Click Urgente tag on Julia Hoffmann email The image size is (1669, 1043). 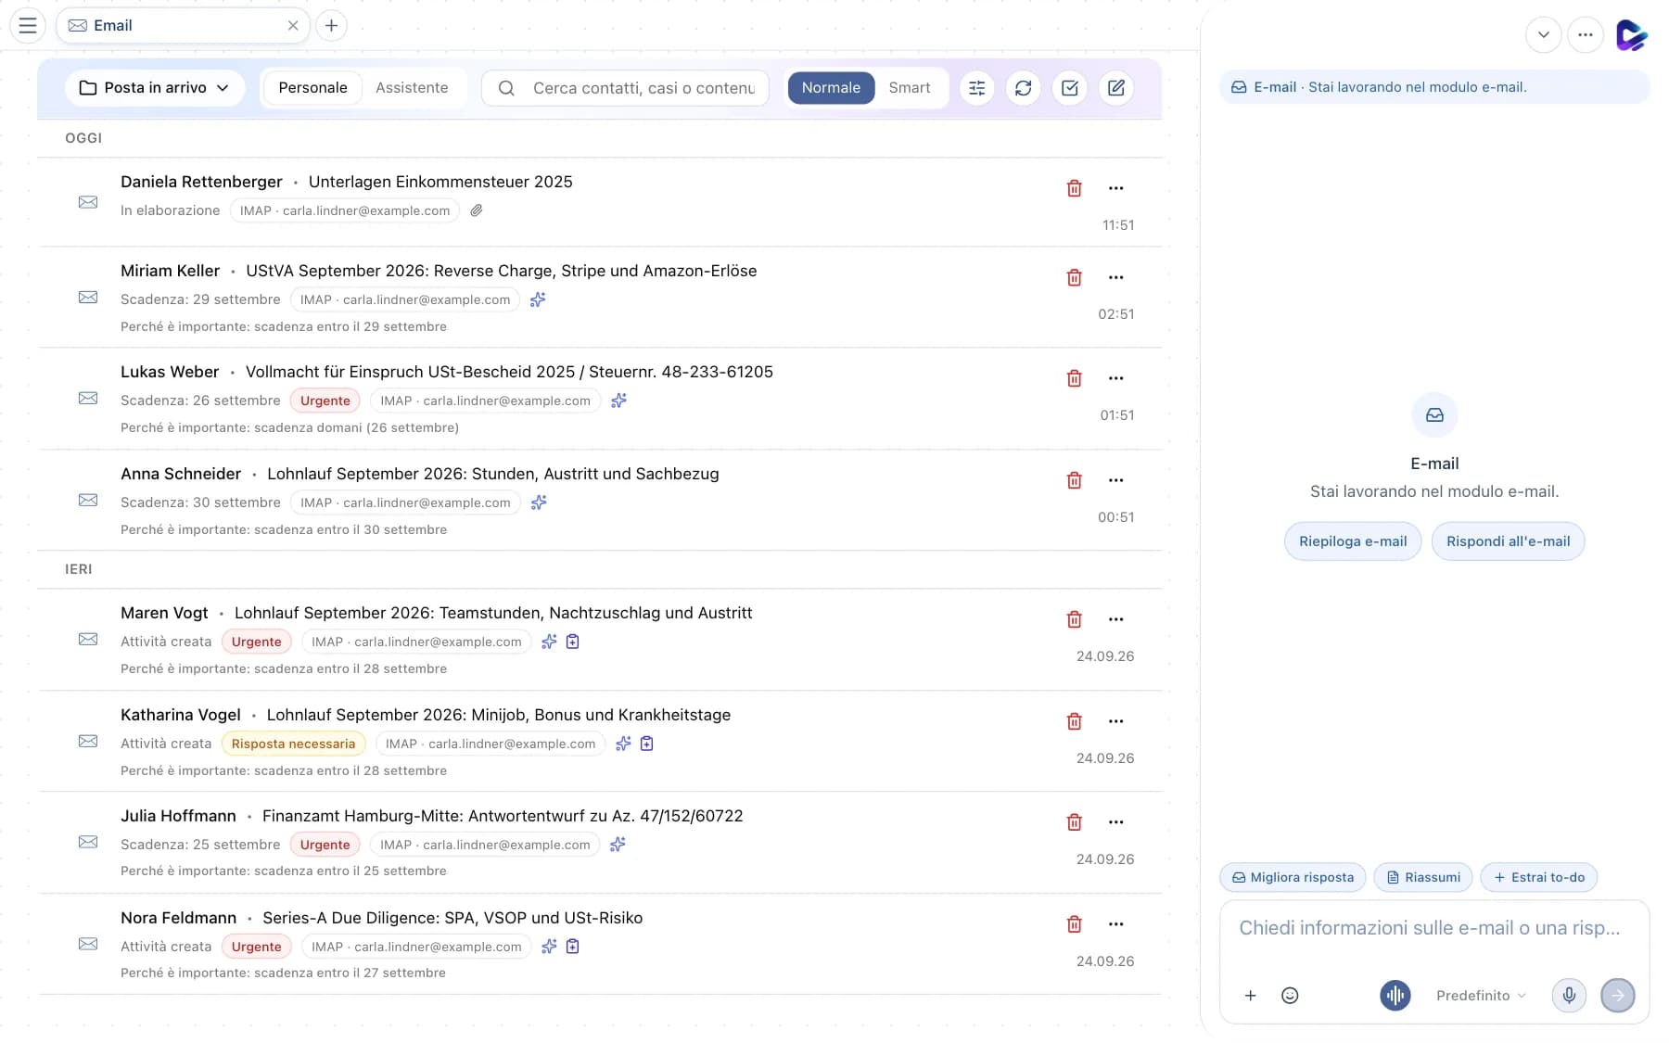(325, 845)
